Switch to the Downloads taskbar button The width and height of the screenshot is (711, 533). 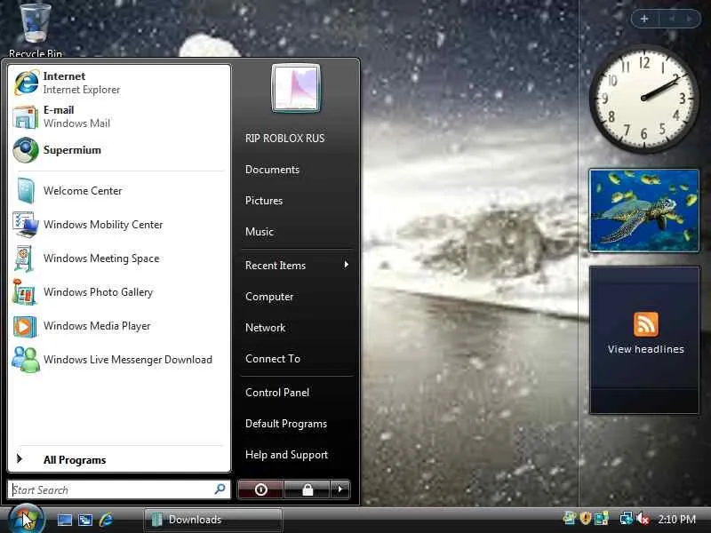point(212,520)
